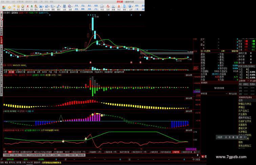Click the 两行业比较 button
The image size is (256, 165).
(x=233, y=94)
